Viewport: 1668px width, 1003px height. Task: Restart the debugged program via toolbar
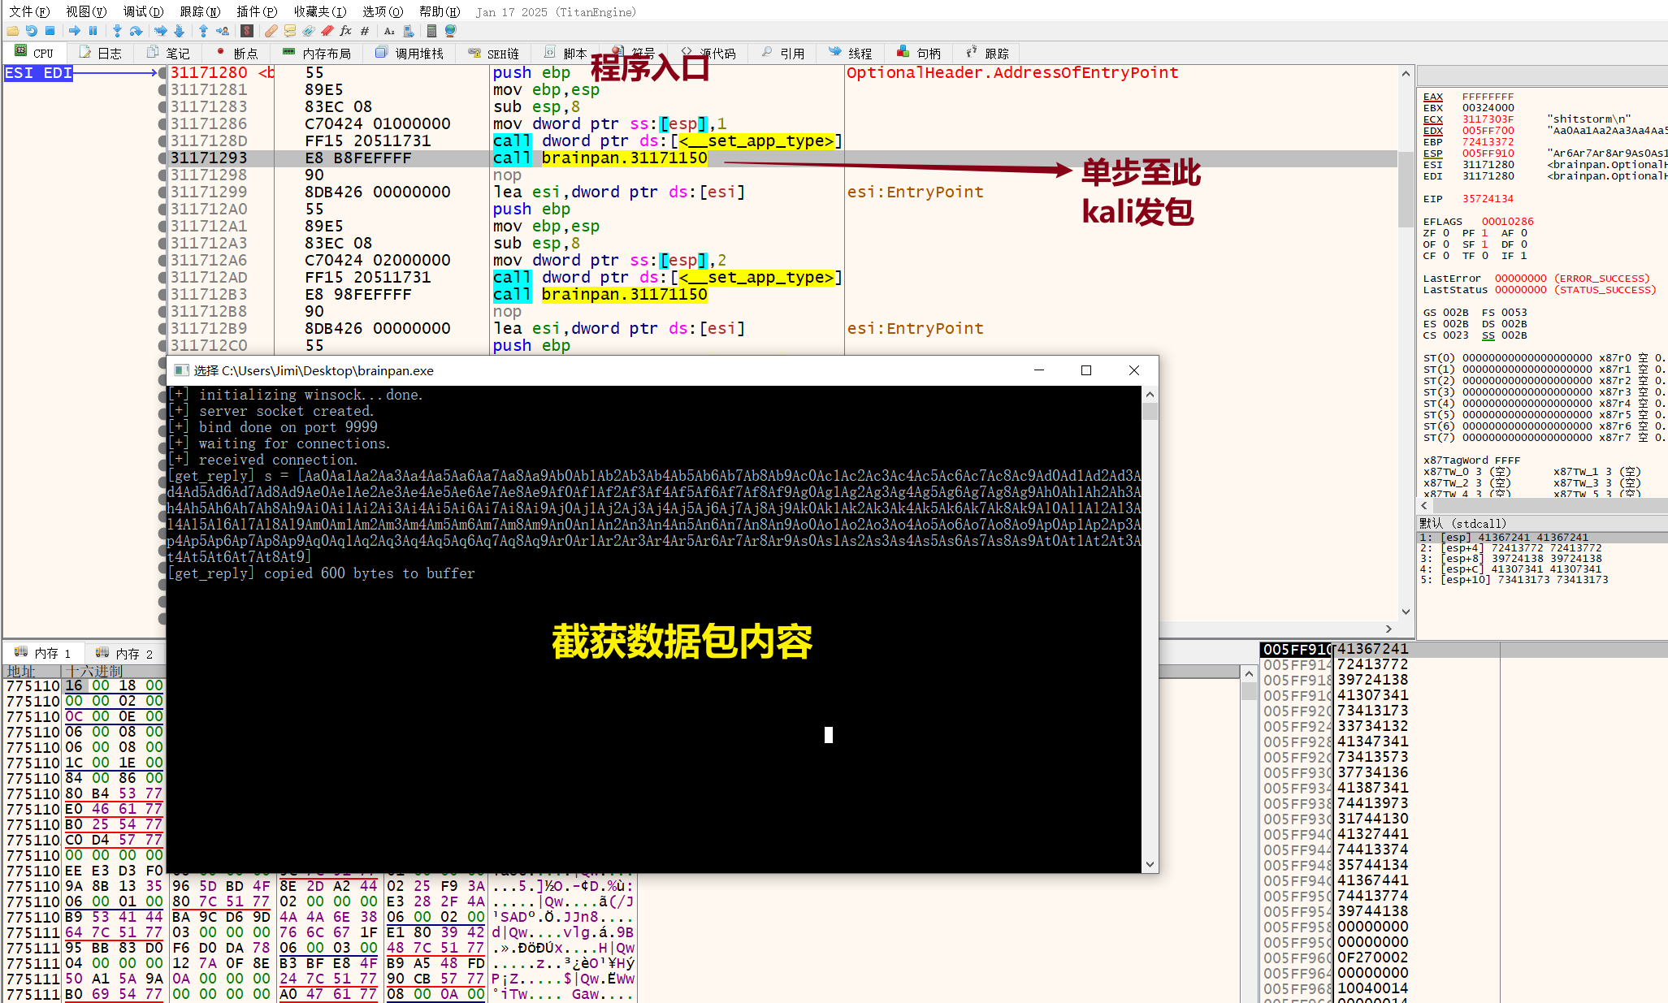click(x=31, y=31)
